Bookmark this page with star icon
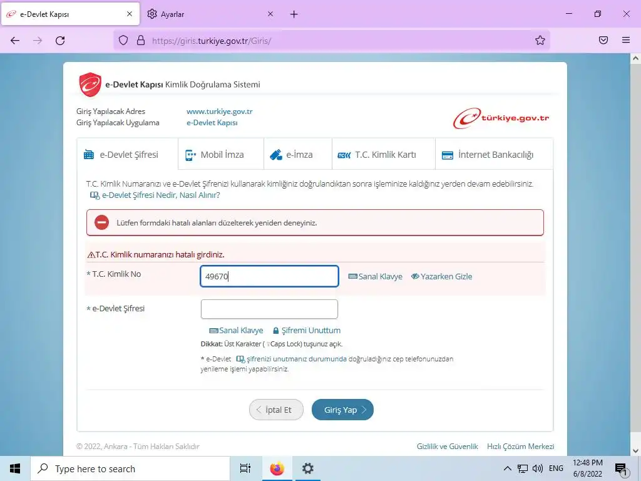This screenshot has width=641, height=481. (x=540, y=40)
